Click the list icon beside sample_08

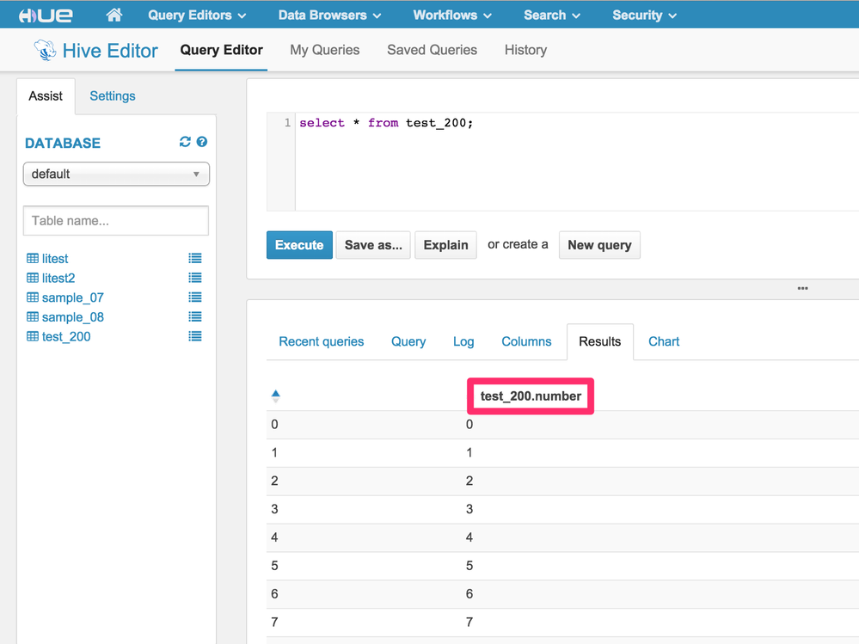(x=195, y=317)
